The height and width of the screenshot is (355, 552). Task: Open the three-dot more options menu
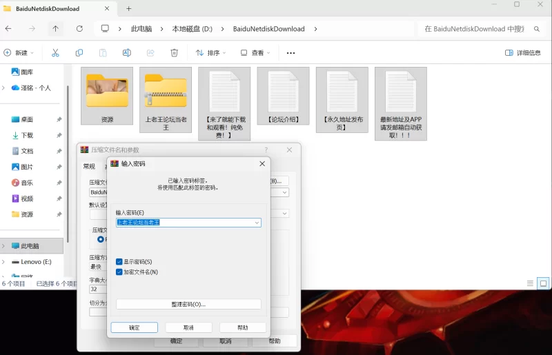(x=290, y=52)
